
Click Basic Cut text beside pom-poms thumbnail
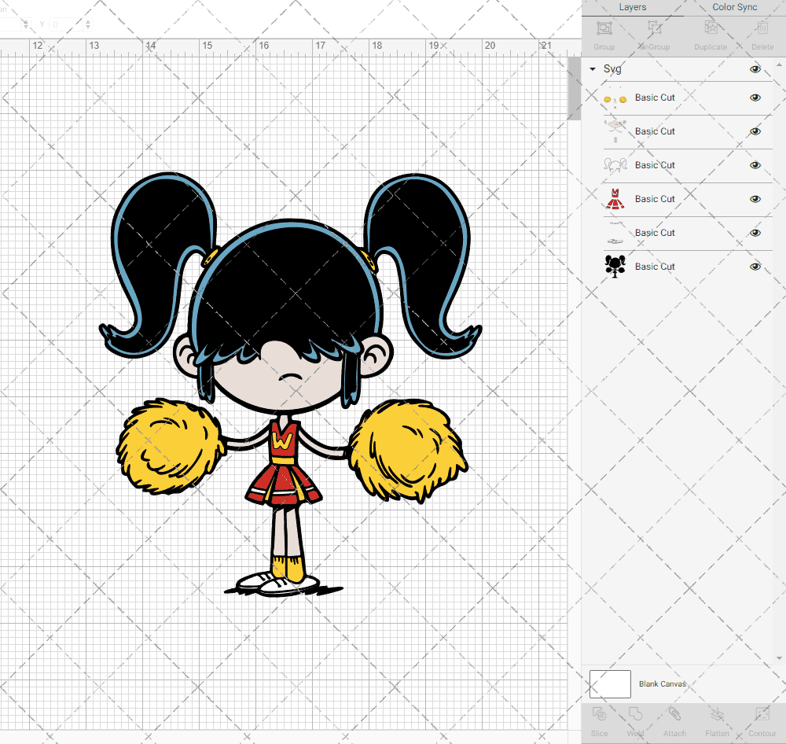tap(655, 98)
